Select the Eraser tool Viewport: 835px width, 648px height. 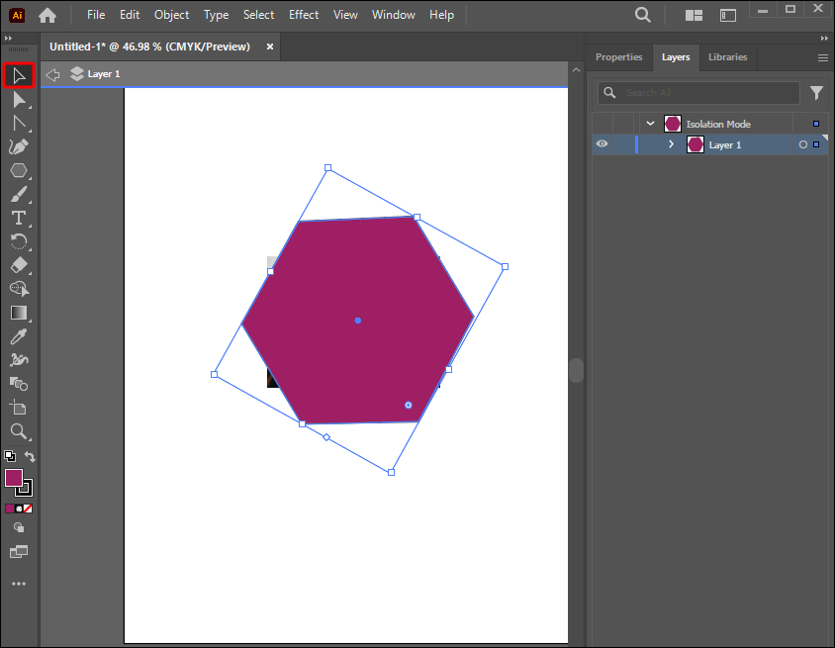18,265
